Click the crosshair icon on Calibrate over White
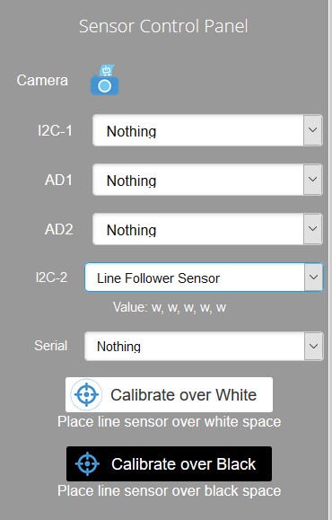The image size is (332, 520). [x=86, y=394]
